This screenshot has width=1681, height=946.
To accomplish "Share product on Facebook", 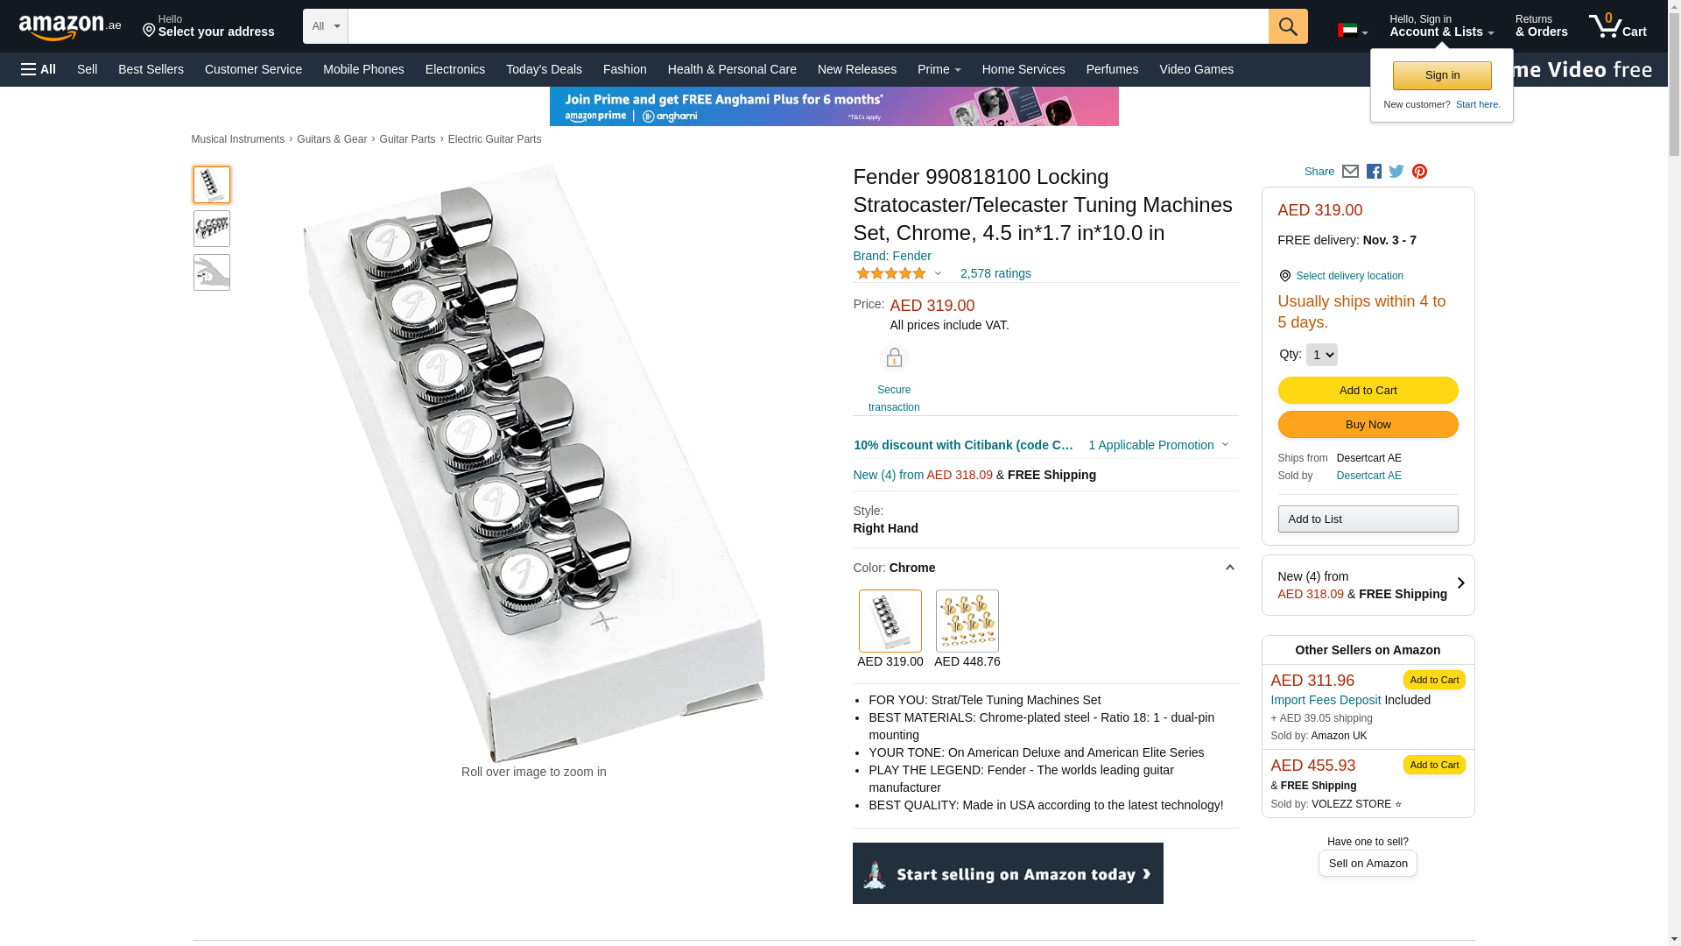I will click(x=1374, y=172).
